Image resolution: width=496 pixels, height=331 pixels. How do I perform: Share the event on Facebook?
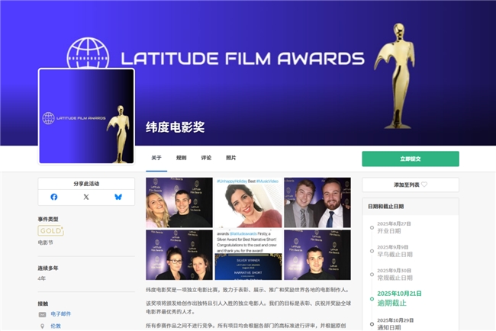pos(54,197)
